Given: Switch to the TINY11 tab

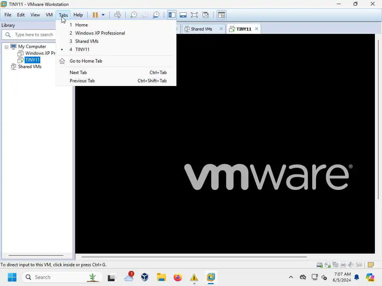Looking at the screenshot, I should tap(244, 29).
